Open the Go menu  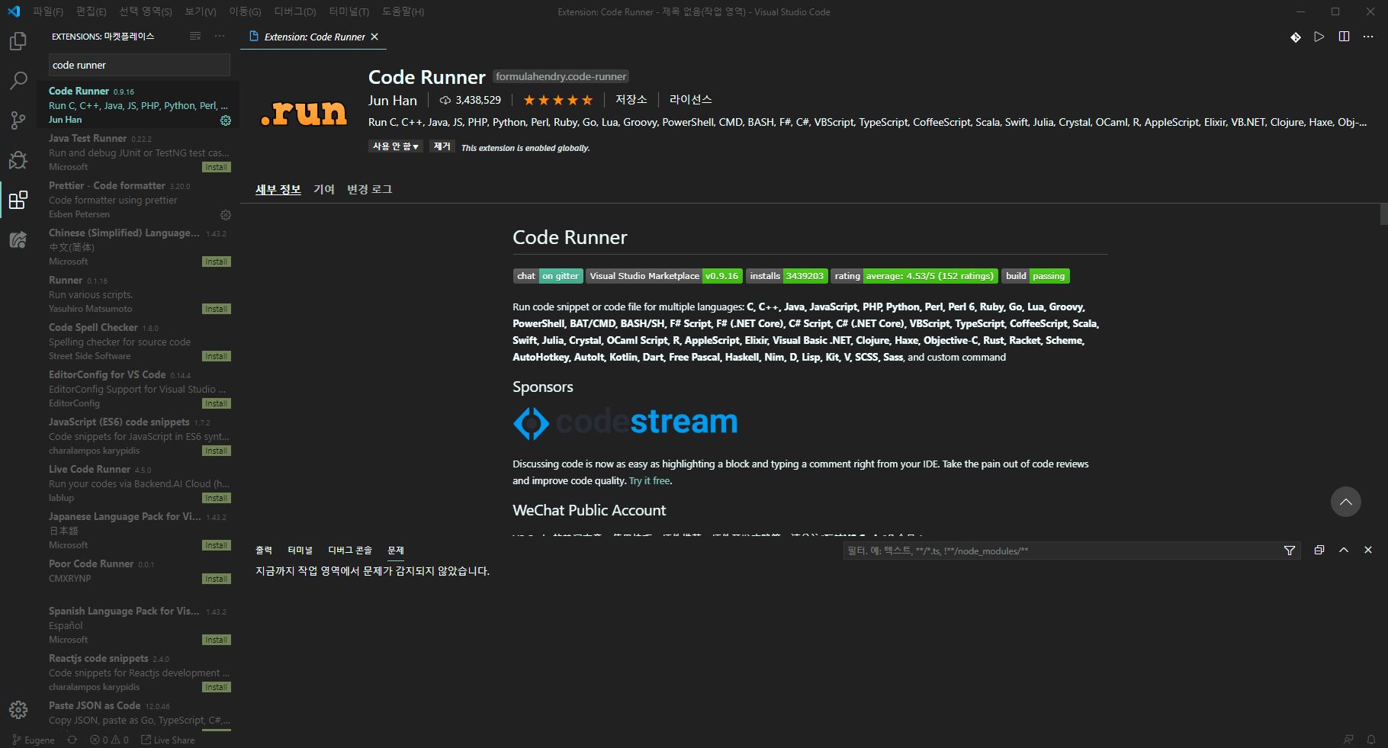click(246, 11)
